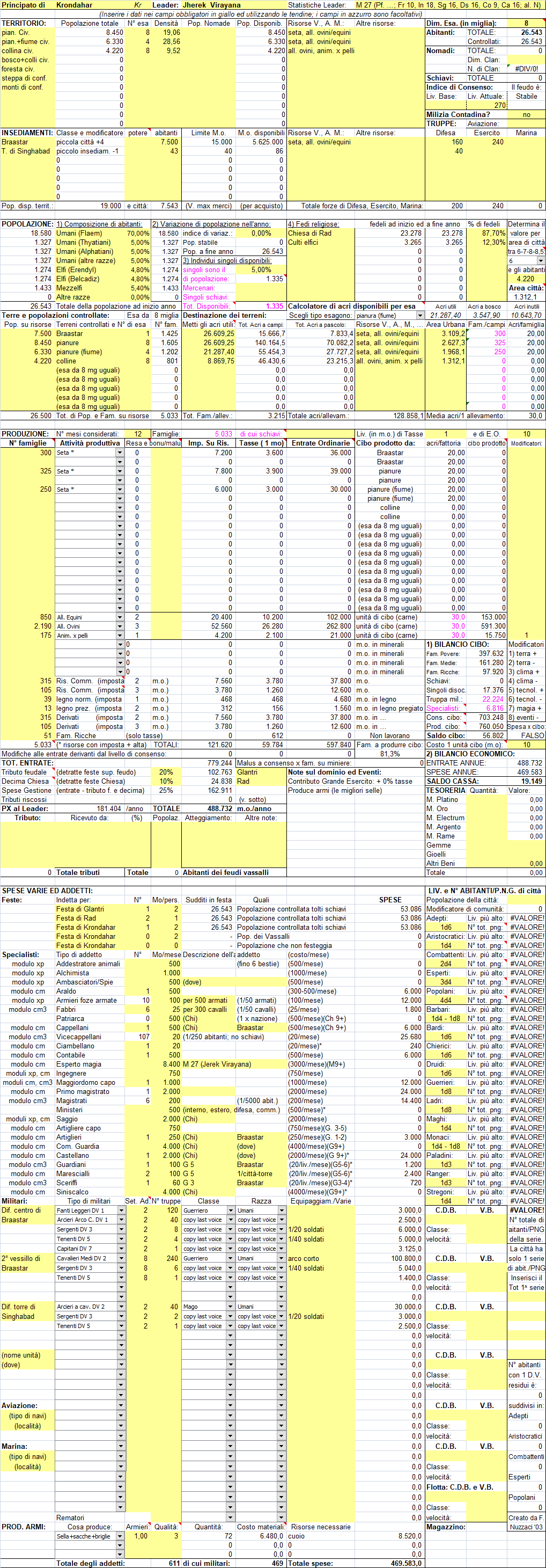Select the 'Rematori' cell

click(x=90, y=1518)
